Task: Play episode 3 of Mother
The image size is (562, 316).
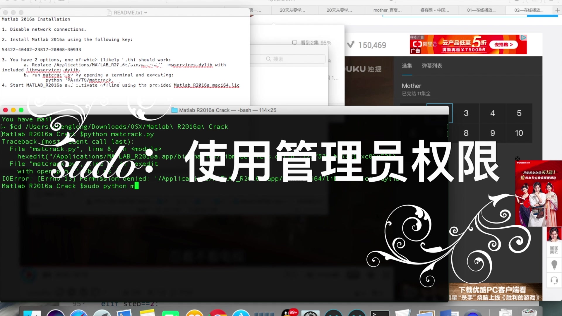Action: tap(466, 113)
